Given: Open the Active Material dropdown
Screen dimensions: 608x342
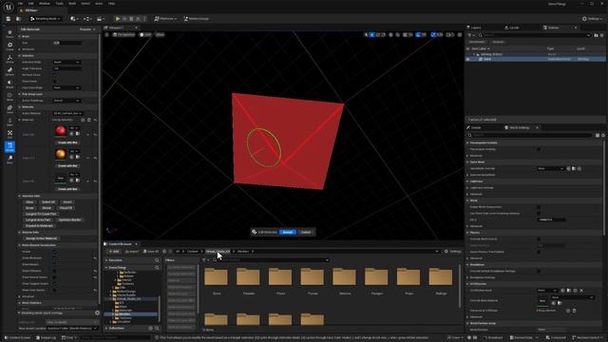Looking at the screenshot, I should pyautogui.click(x=67, y=113).
